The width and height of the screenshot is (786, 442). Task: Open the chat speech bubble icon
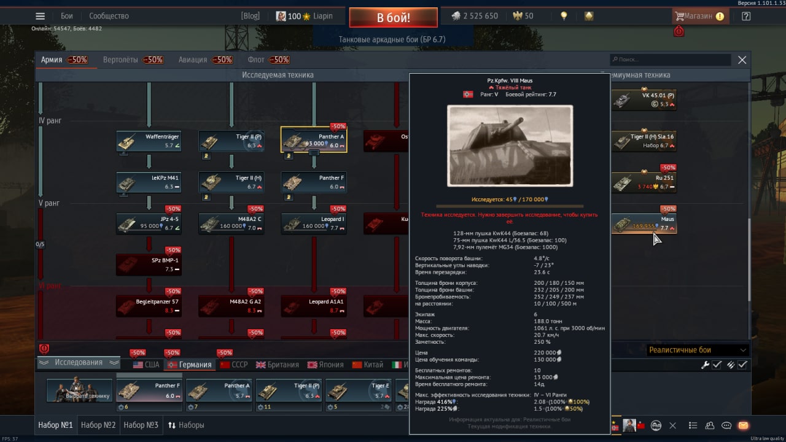pyautogui.click(x=726, y=425)
